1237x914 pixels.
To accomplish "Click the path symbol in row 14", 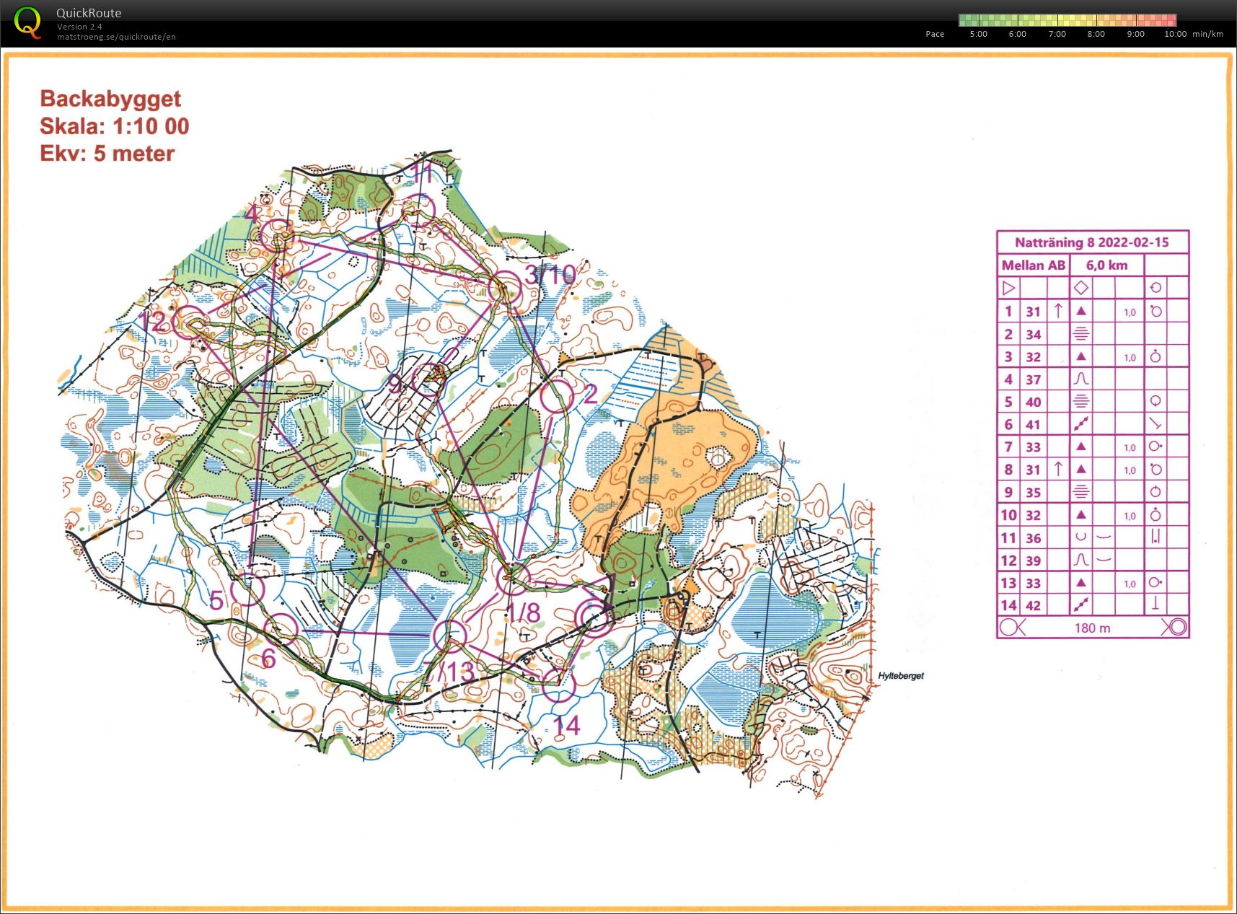I will click(x=1080, y=605).
